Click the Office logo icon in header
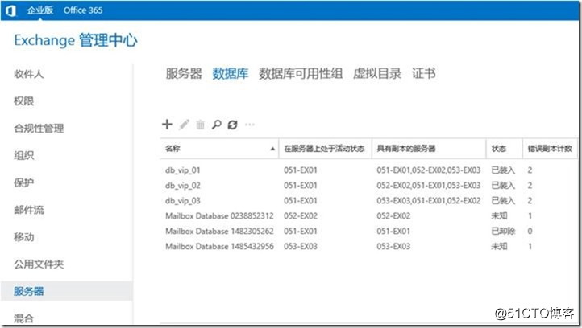The image size is (582, 328). tap(11, 10)
